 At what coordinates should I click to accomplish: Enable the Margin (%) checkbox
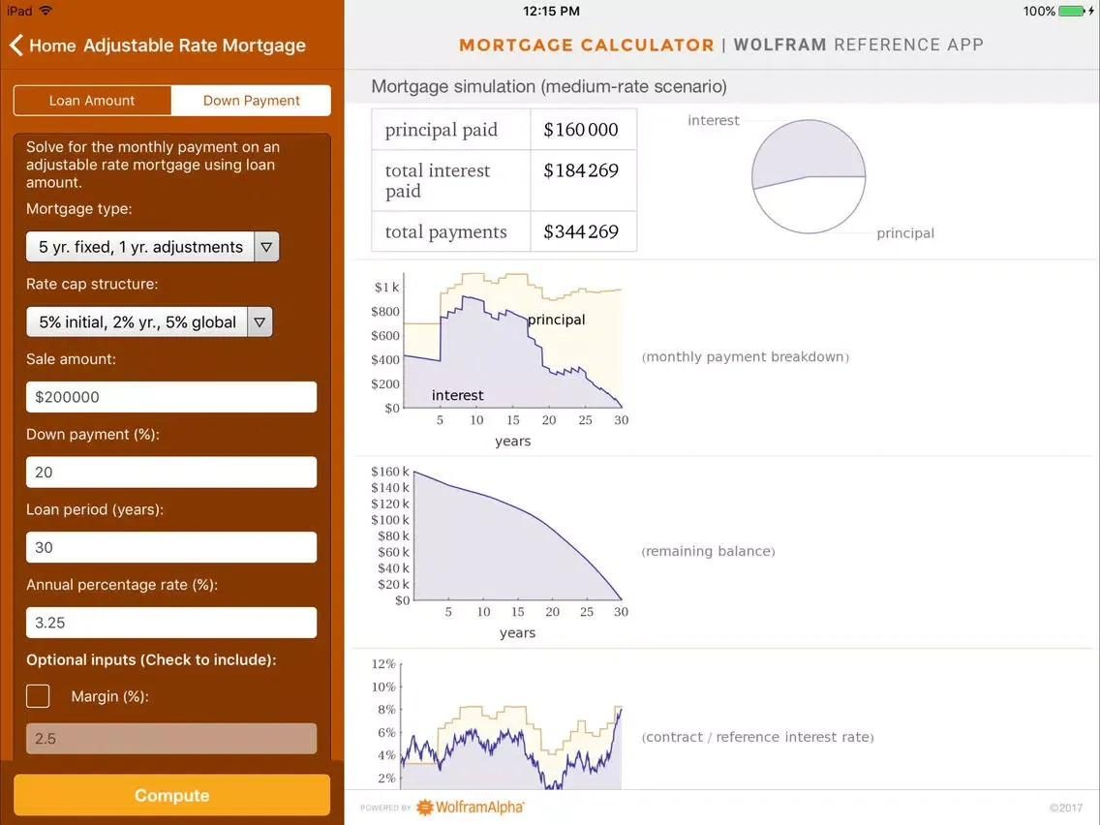pyautogui.click(x=38, y=696)
